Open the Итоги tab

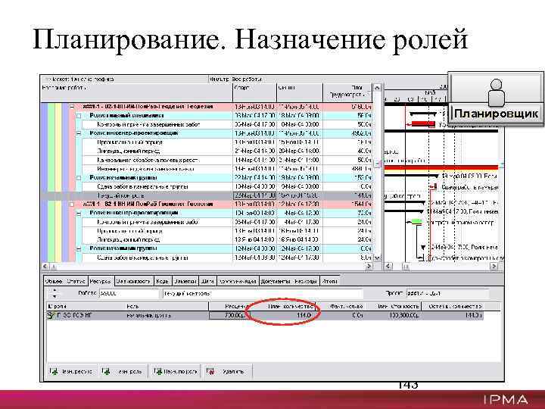click(329, 281)
